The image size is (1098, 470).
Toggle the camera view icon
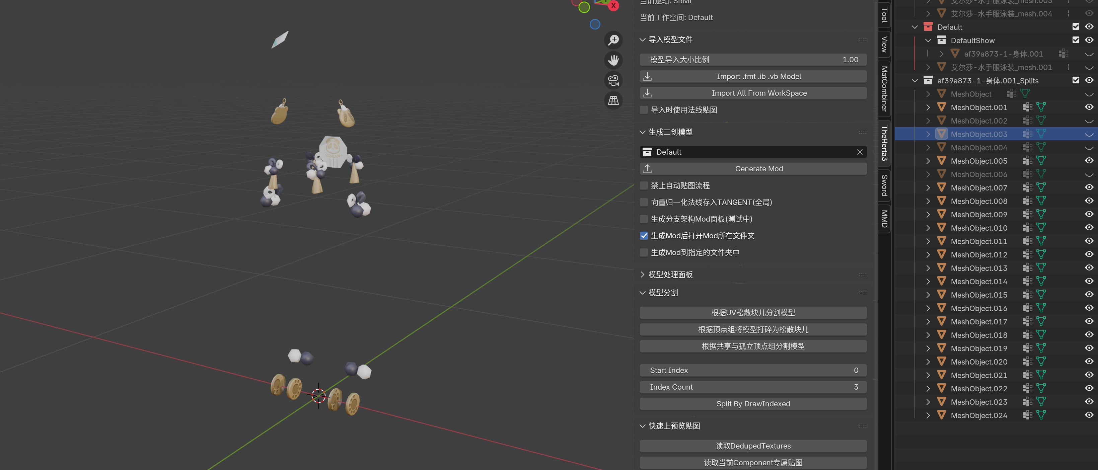point(613,80)
